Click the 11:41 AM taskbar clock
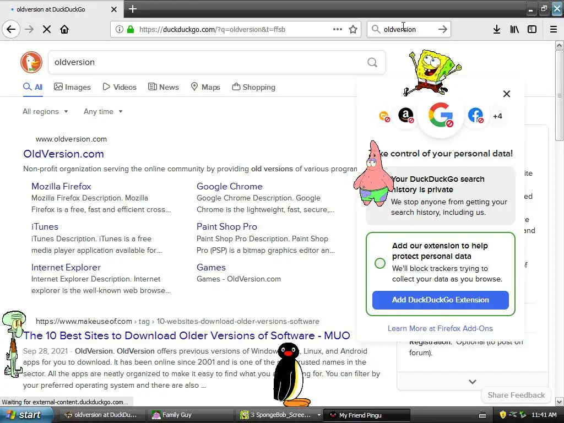564x423 pixels. tap(544, 415)
